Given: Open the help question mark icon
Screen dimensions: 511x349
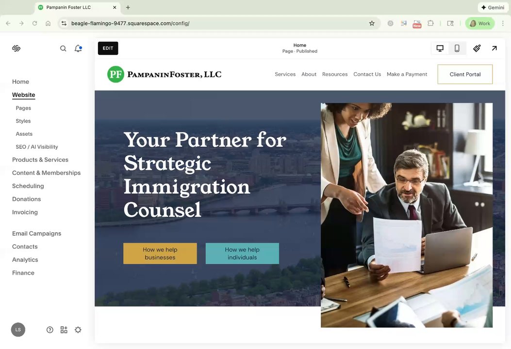Looking at the screenshot, I should pyautogui.click(x=50, y=330).
